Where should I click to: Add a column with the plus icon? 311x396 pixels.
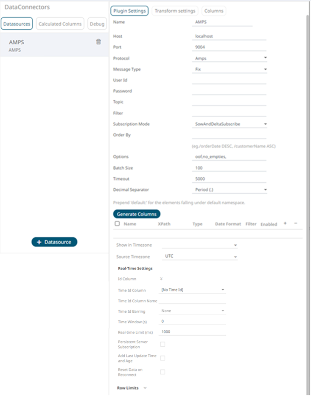point(285,223)
